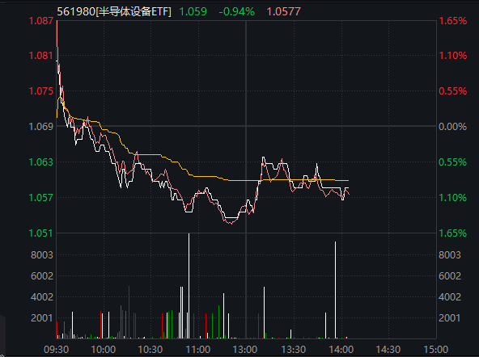Click the 09:30 time axis label
The width and height of the screenshot is (479, 357).
point(56,350)
